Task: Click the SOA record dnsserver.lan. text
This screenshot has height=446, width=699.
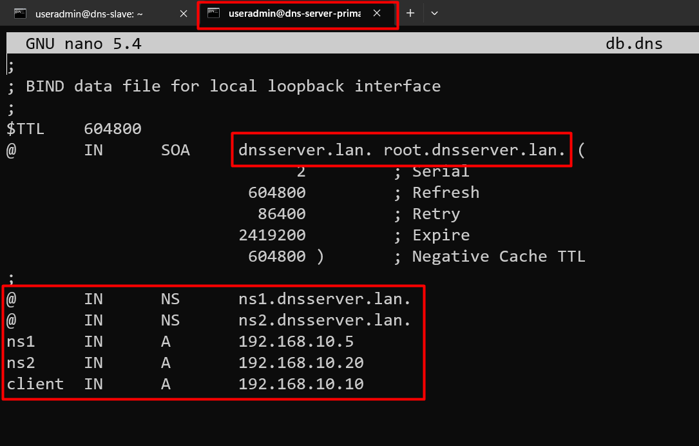Action: (305, 150)
